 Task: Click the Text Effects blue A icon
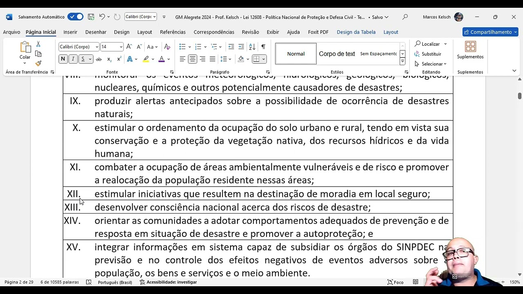[x=130, y=59]
